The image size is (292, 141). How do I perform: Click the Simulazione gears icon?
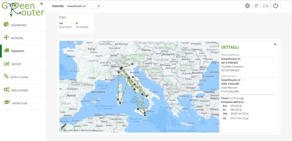[6, 89]
